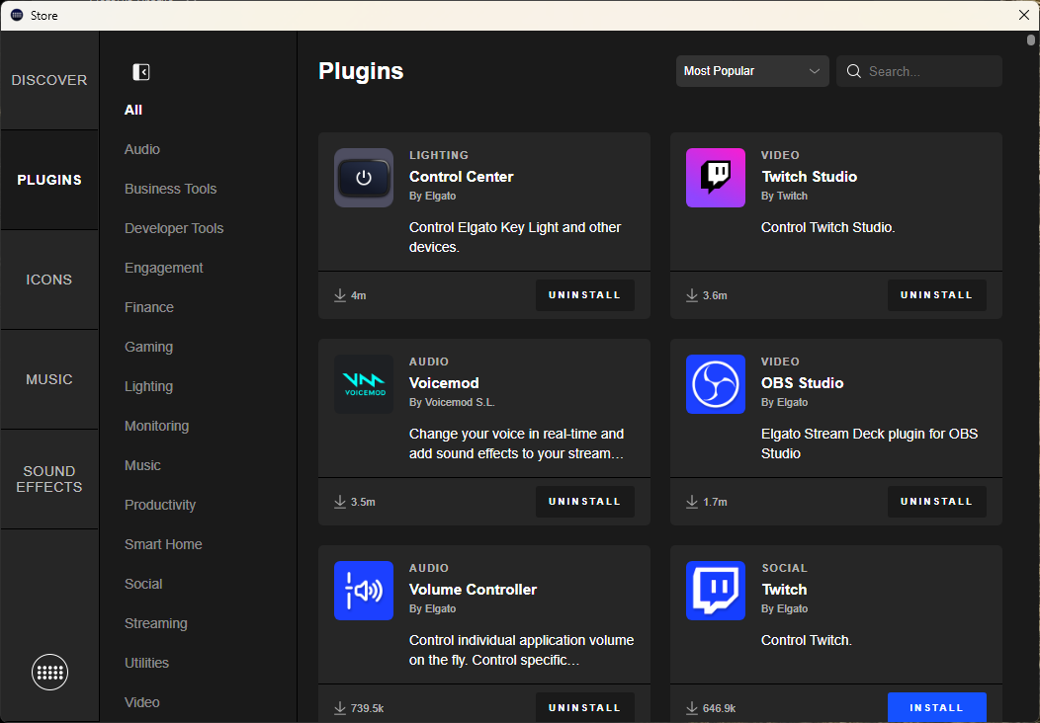Viewport: 1040px width, 723px height.
Task: Click the plugin search field
Action: (929, 71)
